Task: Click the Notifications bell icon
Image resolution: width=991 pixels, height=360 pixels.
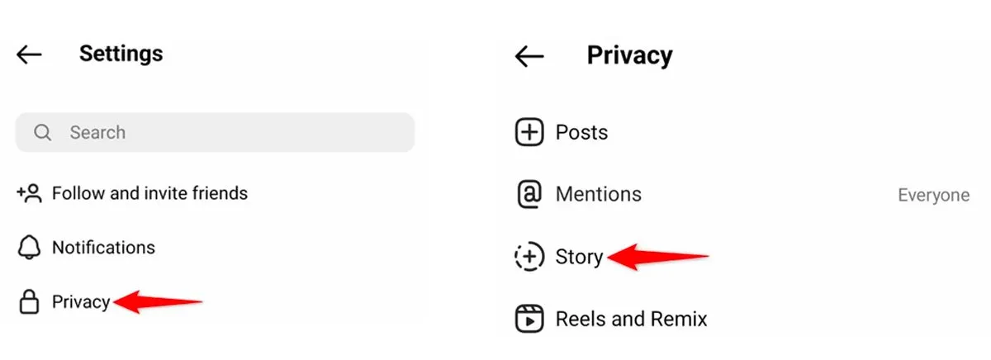Action: [29, 248]
